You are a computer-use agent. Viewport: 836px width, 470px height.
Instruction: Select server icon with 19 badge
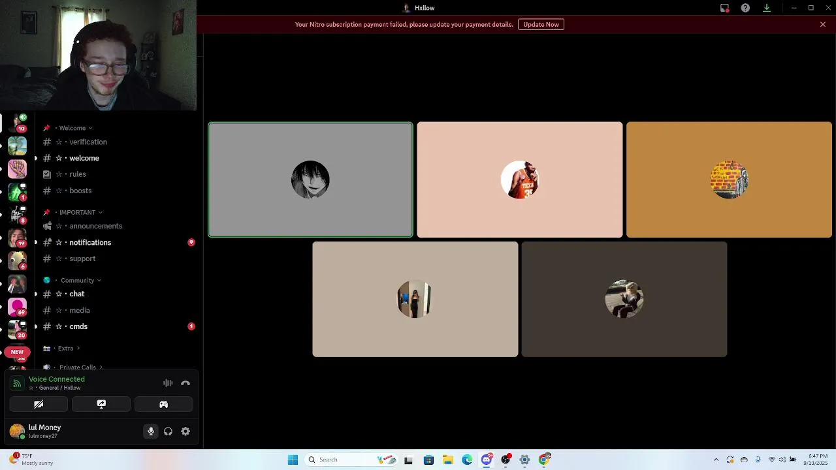pos(17,238)
